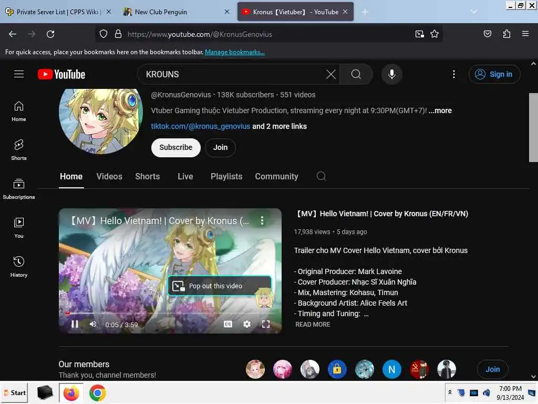Viewport: 538px width, 404px height.
Task: Open History in sidebar
Action: coord(19,267)
